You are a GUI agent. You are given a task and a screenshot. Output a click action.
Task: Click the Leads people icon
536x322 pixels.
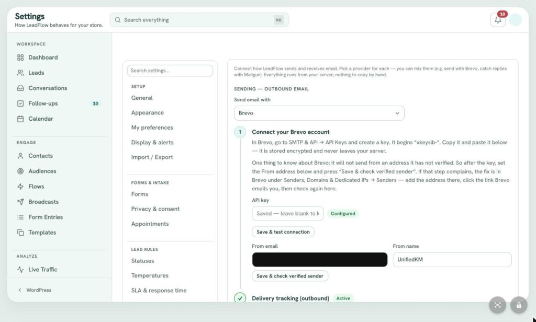20,73
